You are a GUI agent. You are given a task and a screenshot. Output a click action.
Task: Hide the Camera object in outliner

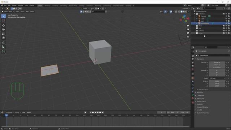[x=226, y=16]
